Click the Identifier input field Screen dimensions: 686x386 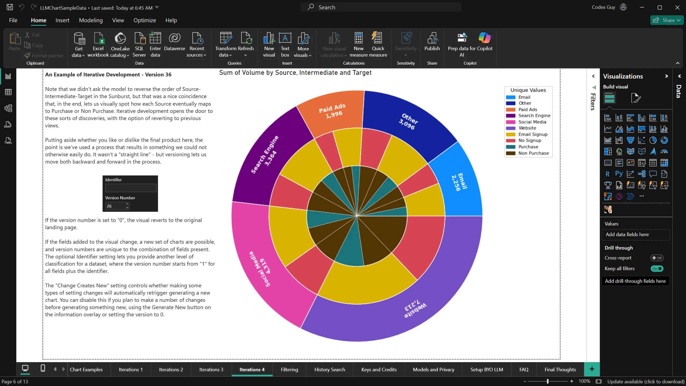[131, 188]
